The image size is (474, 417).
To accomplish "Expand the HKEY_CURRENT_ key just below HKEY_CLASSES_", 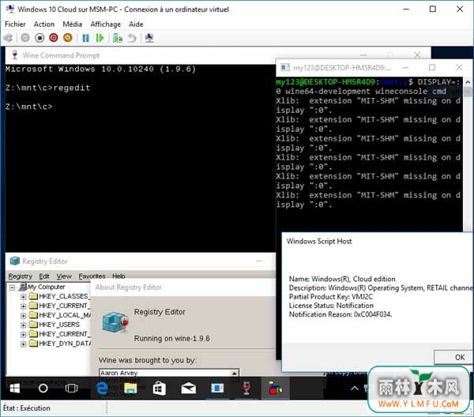I will tap(23, 306).
